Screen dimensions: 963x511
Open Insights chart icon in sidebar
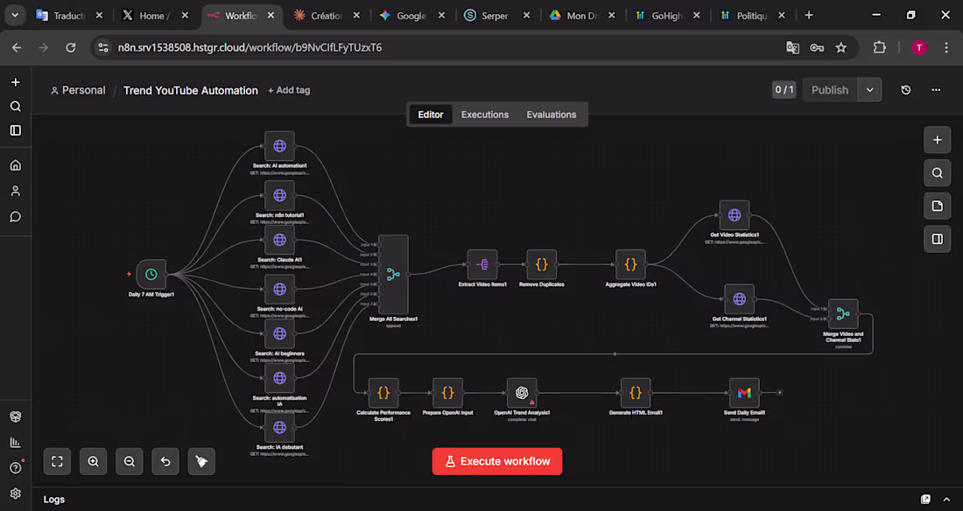point(16,442)
